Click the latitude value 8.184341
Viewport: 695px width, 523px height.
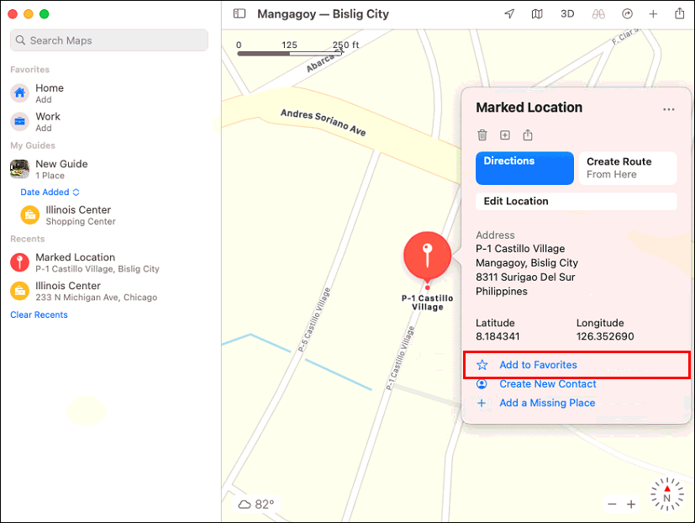tap(498, 336)
